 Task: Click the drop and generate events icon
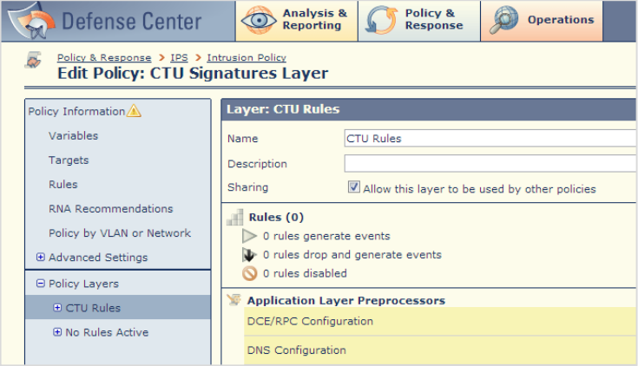249,255
